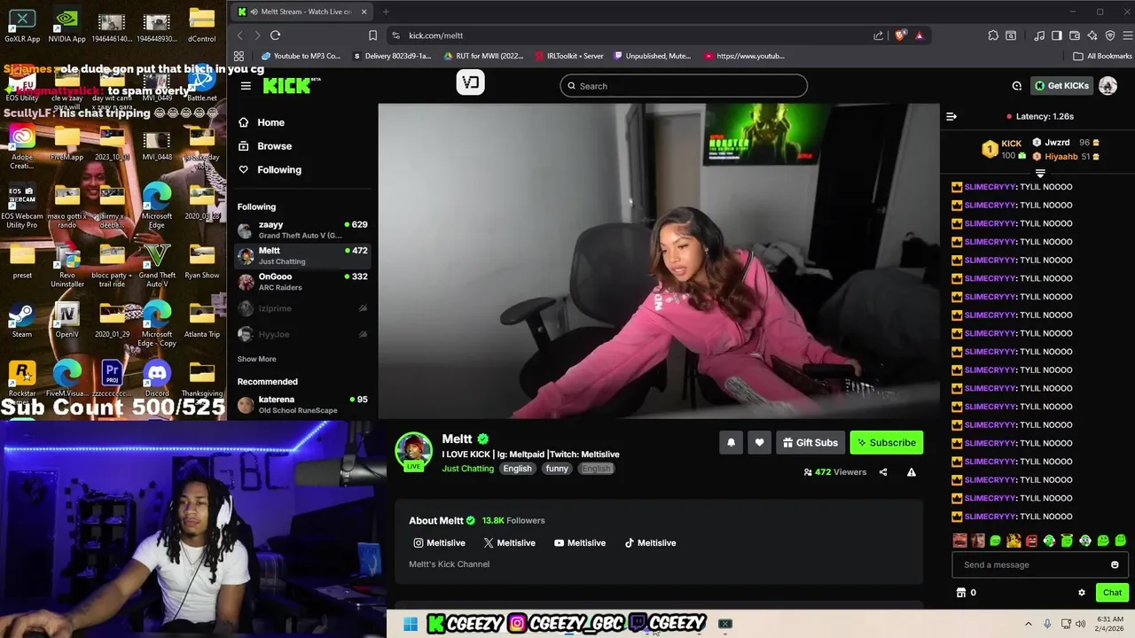The height and width of the screenshot is (638, 1135).
Task: Open Leo AI sparkle icon
Action: (1092, 35)
